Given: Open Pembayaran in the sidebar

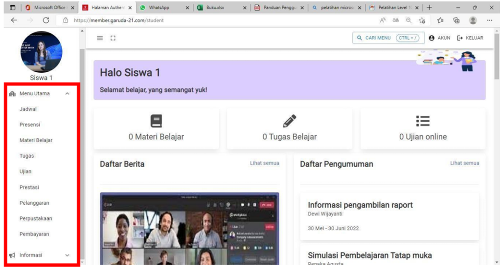Looking at the screenshot, I should click(x=34, y=234).
